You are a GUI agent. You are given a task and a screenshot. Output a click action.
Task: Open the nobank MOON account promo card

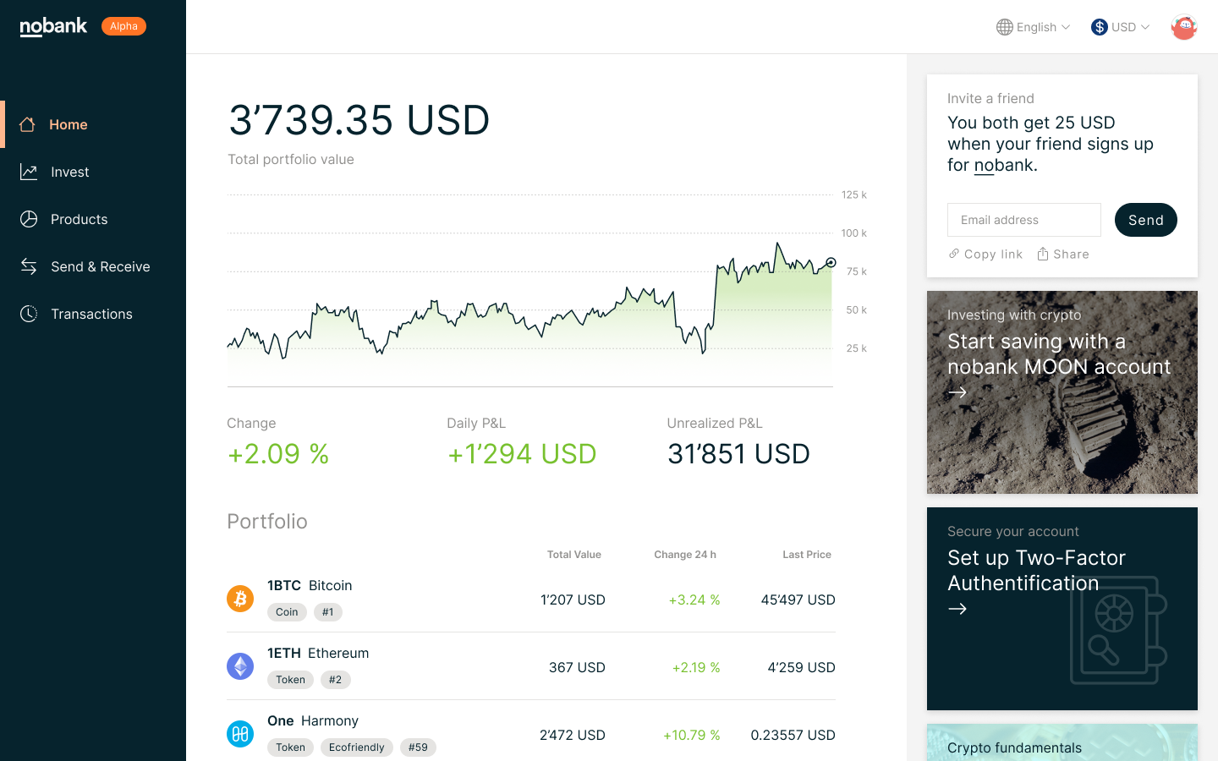1062,392
